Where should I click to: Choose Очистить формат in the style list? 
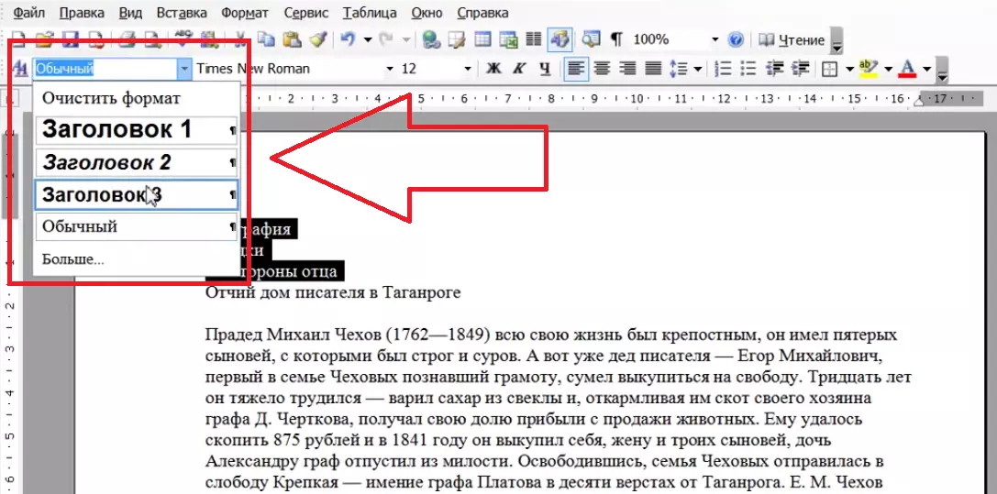point(111,98)
